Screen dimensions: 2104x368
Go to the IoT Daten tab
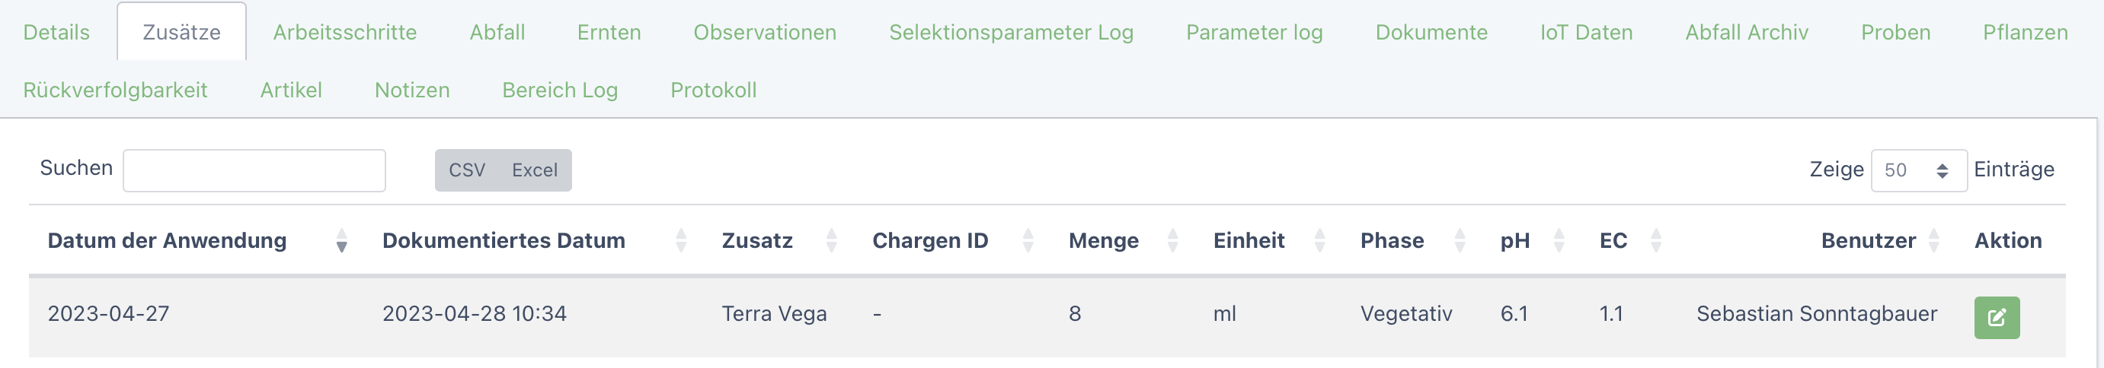click(1586, 33)
